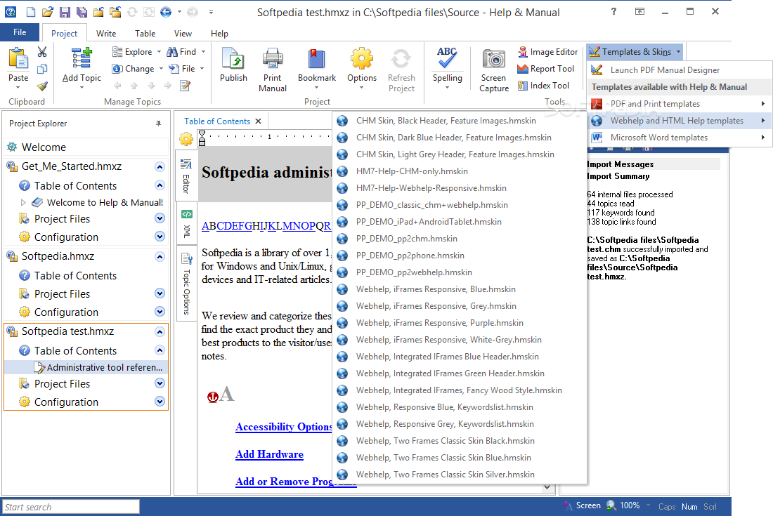Expand the Welcome to Help & Manual! topic
The width and height of the screenshot is (773, 516).
point(23,202)
